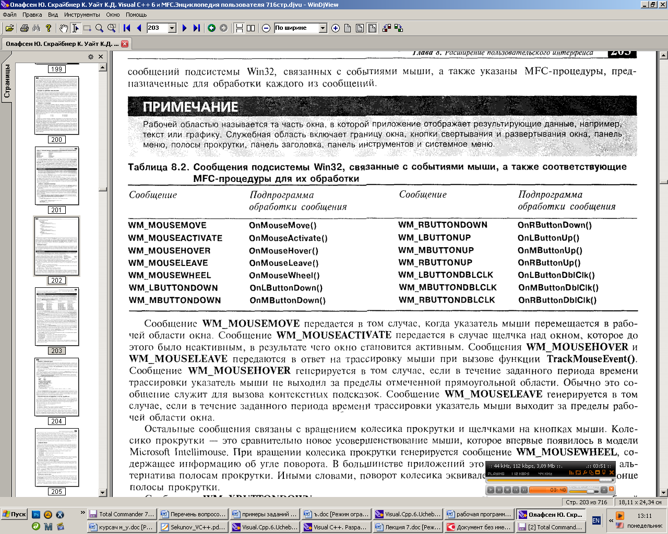
Task: Open the Правка menu
Action: [32, 15]
